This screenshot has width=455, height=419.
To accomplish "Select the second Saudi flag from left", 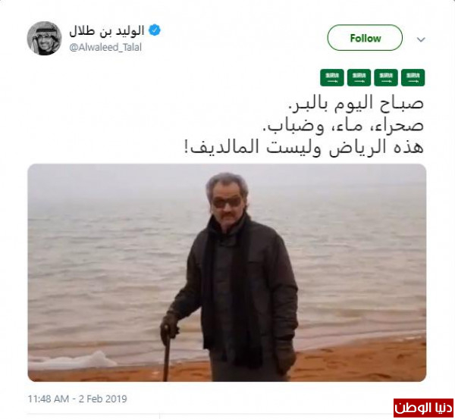I will point(359,78).
